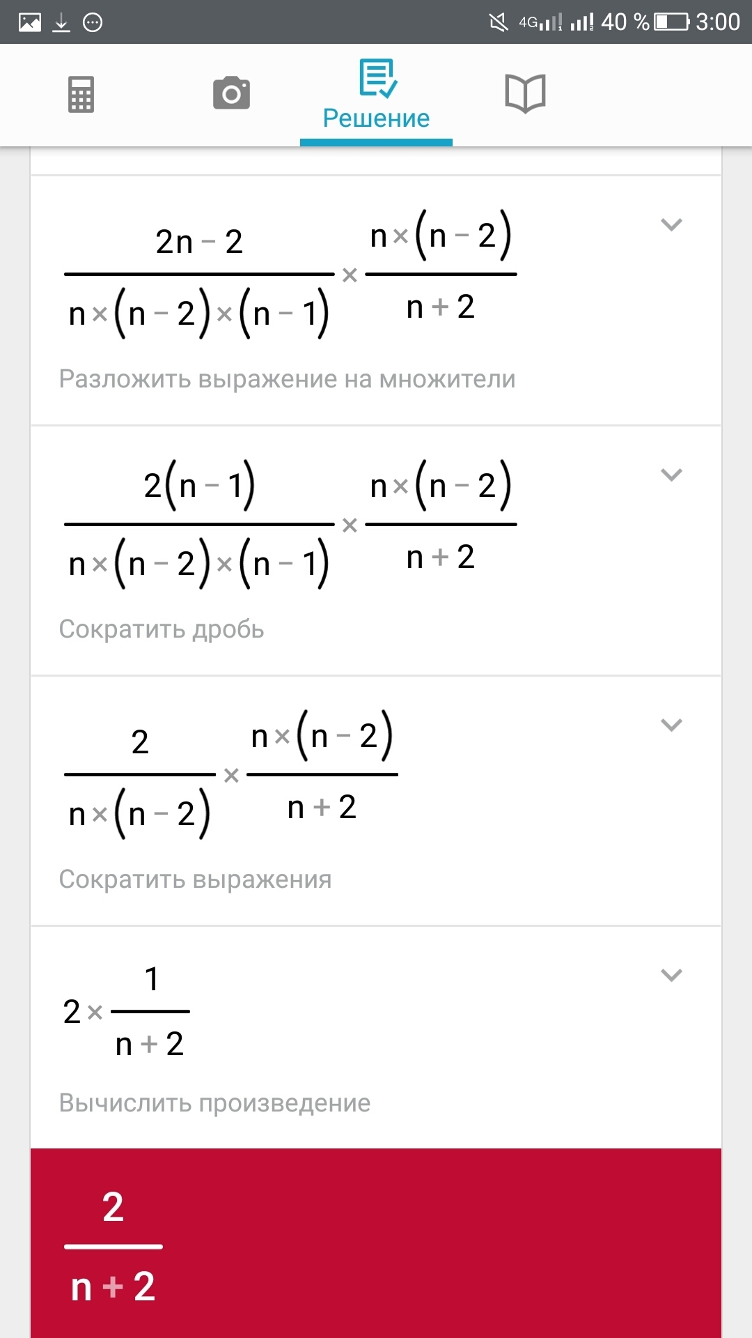The height and width of the screenshot is (1338, 752).
Task: Tap the 'Вычислить произведение' step description
Action: point(214,1103)
